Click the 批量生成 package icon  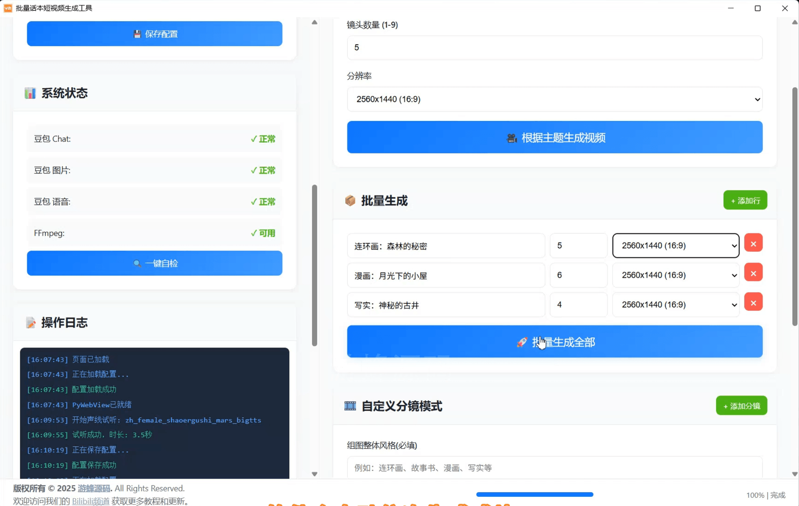[x=350, y=201]
